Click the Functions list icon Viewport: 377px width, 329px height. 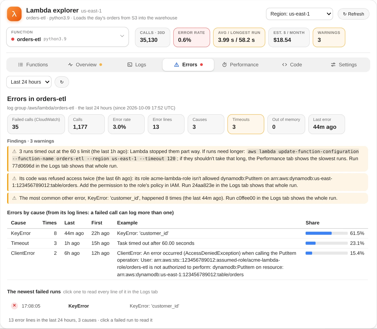(x=21, y=65)
